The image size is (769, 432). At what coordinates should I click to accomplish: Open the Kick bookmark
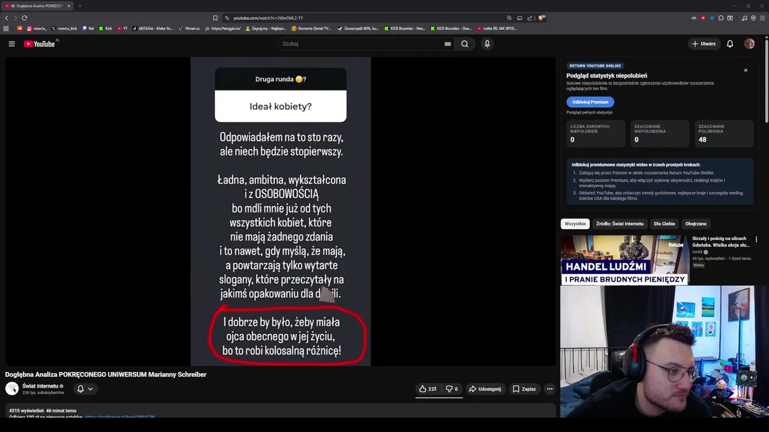pos(106,28)
